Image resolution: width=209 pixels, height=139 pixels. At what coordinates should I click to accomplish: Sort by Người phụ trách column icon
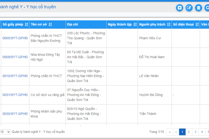click(x=169, y=24)
